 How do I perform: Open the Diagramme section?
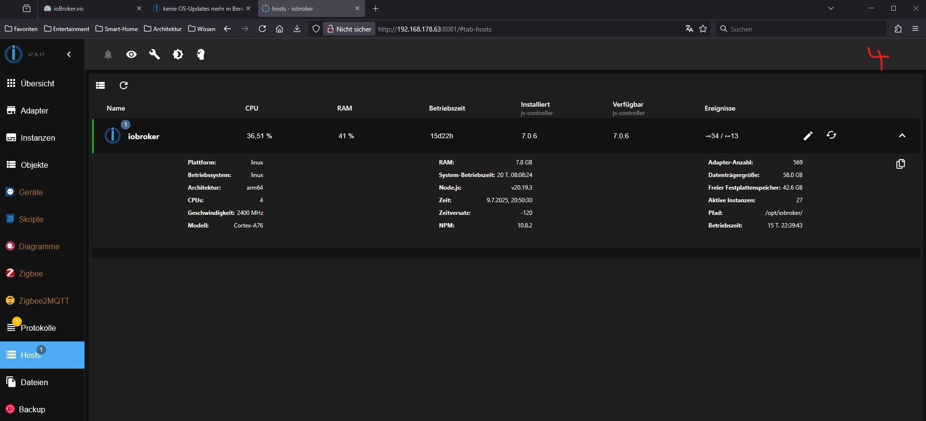[42, 246]
